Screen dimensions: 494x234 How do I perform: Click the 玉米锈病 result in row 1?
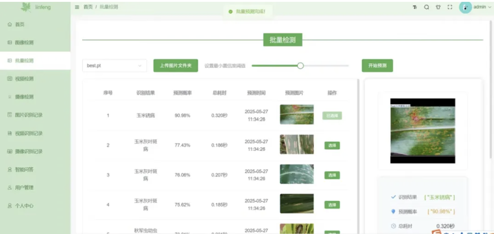pos(146,116)
